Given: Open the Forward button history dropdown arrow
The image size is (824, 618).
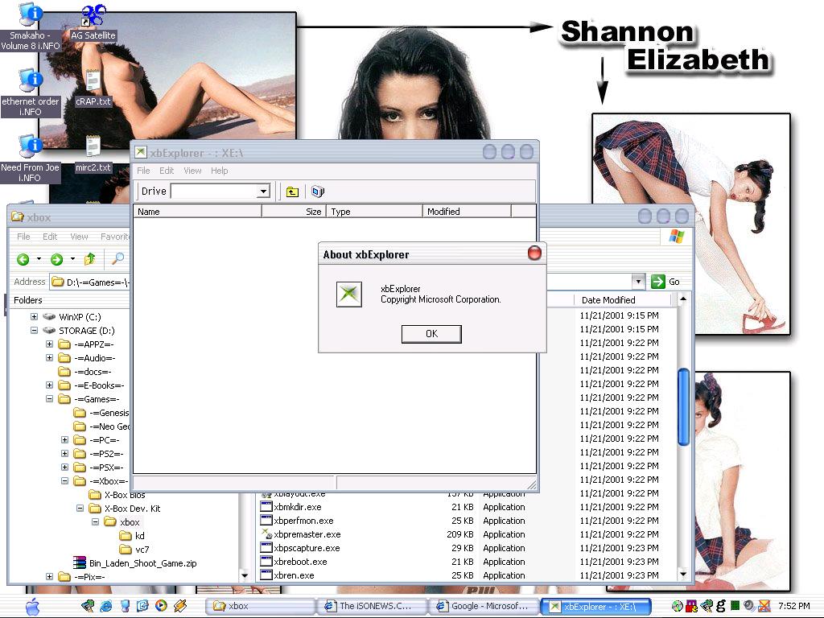Looking at the screenshot, I should [x=72, y=258].
